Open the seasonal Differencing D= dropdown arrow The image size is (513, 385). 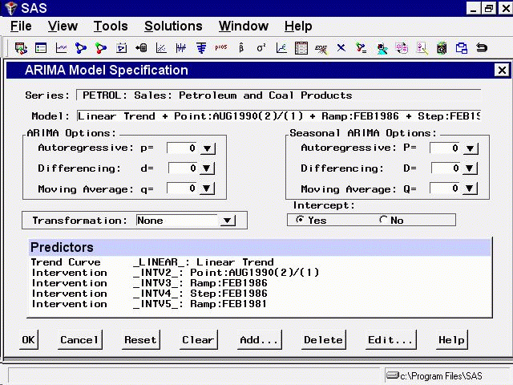[470, 168]
